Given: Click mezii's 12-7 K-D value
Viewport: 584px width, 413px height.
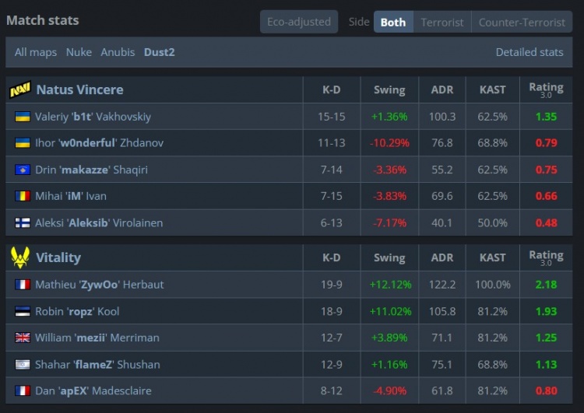Looking at the screenshot, I should (x=332, y=338).
